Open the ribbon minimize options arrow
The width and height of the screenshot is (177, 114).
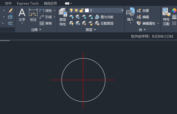pos(71,3)
